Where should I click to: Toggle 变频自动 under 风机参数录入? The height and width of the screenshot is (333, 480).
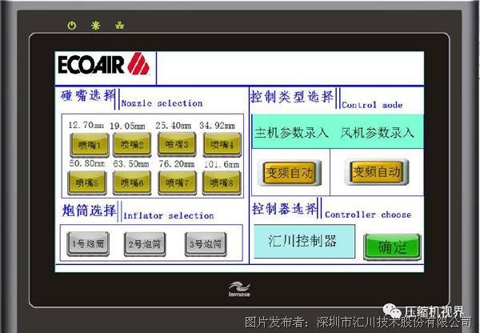click(x=376, y=171)
